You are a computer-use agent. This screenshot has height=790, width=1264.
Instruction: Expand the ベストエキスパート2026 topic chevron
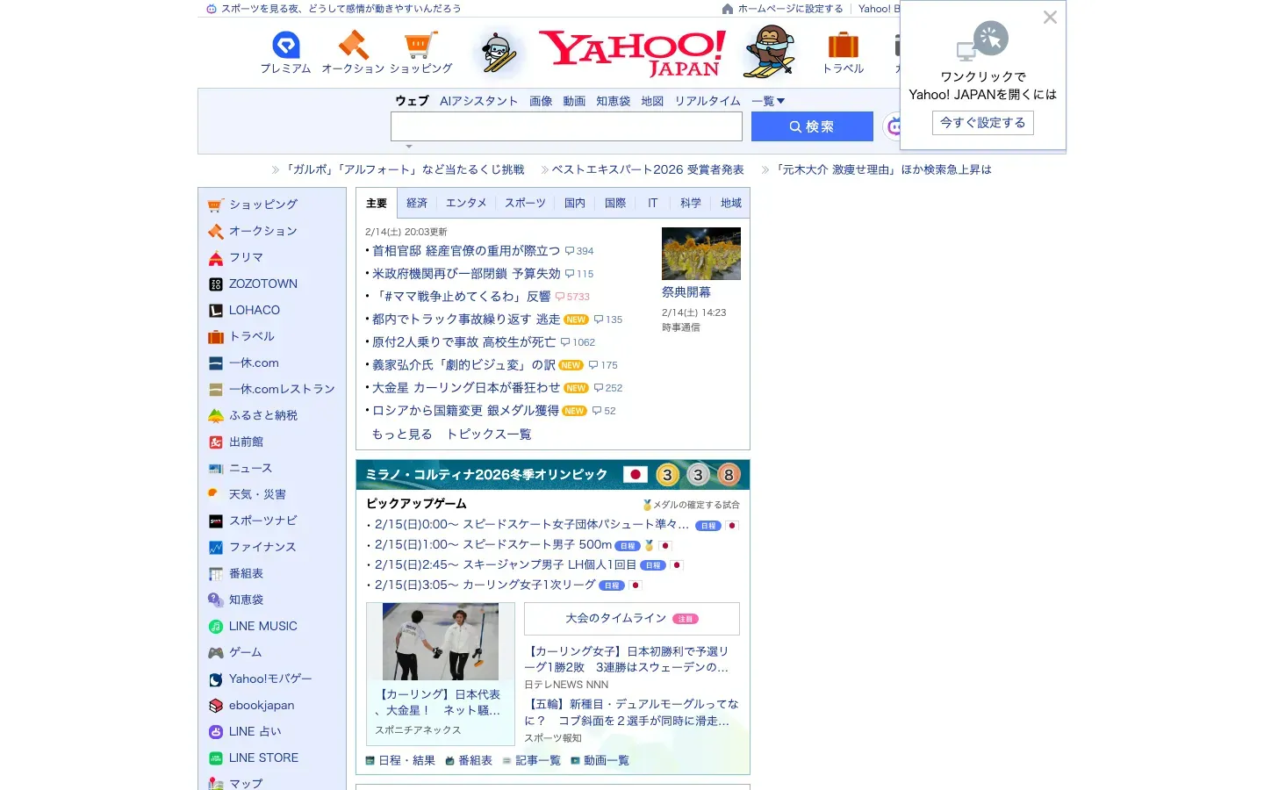[x=544, y=169]
